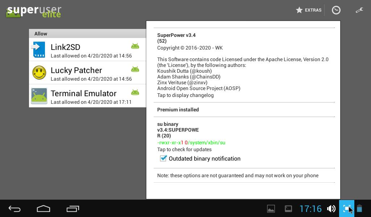Click the screen display icon in system bar

click(x=288, y=209)
